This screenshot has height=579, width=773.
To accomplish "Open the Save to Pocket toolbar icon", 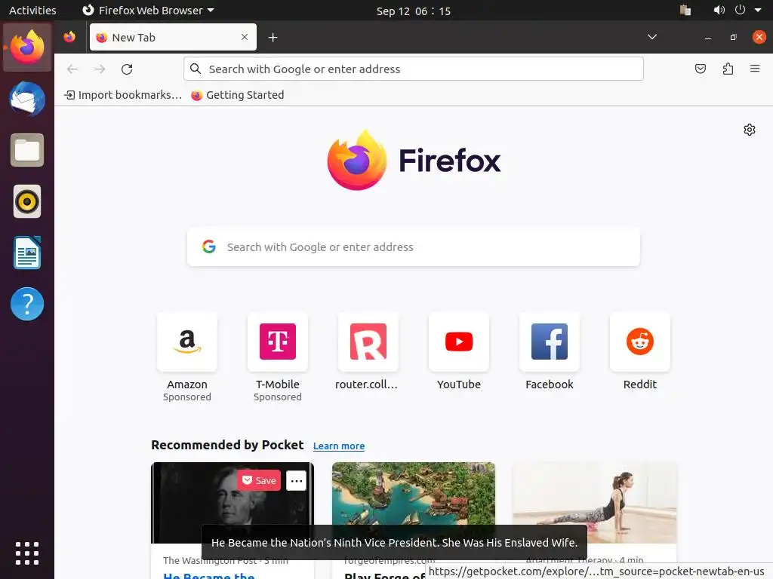I will pos(700,69).
